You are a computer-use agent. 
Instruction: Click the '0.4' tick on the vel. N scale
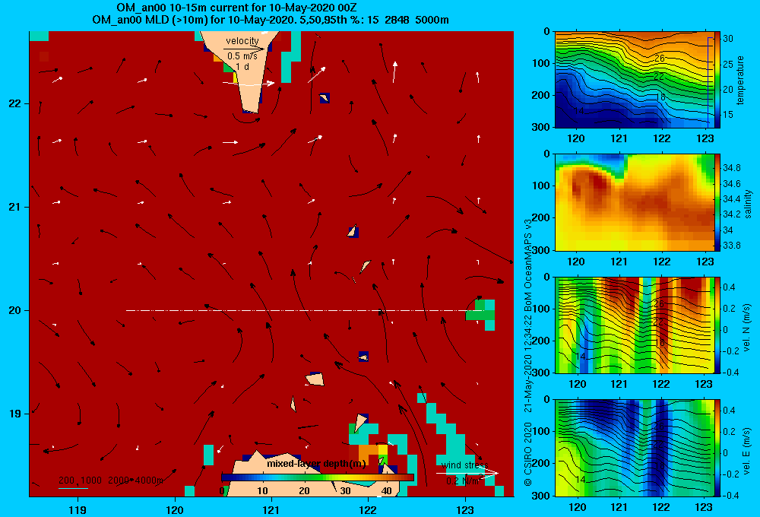click(x=729, y=287)
